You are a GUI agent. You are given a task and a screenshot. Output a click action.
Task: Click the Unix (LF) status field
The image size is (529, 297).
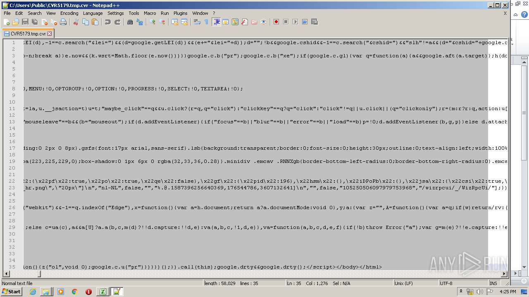[x=415, y=283]
